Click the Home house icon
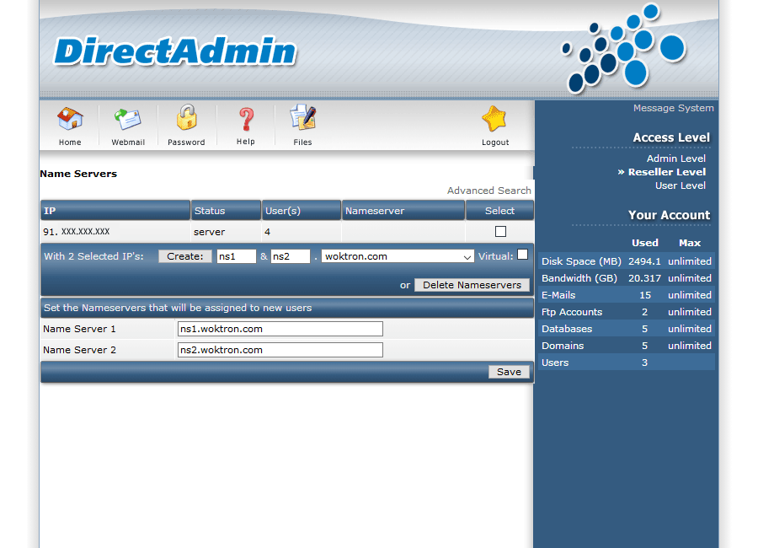The image size is (758, 548). pyautogui.click(x=70, y=119)
